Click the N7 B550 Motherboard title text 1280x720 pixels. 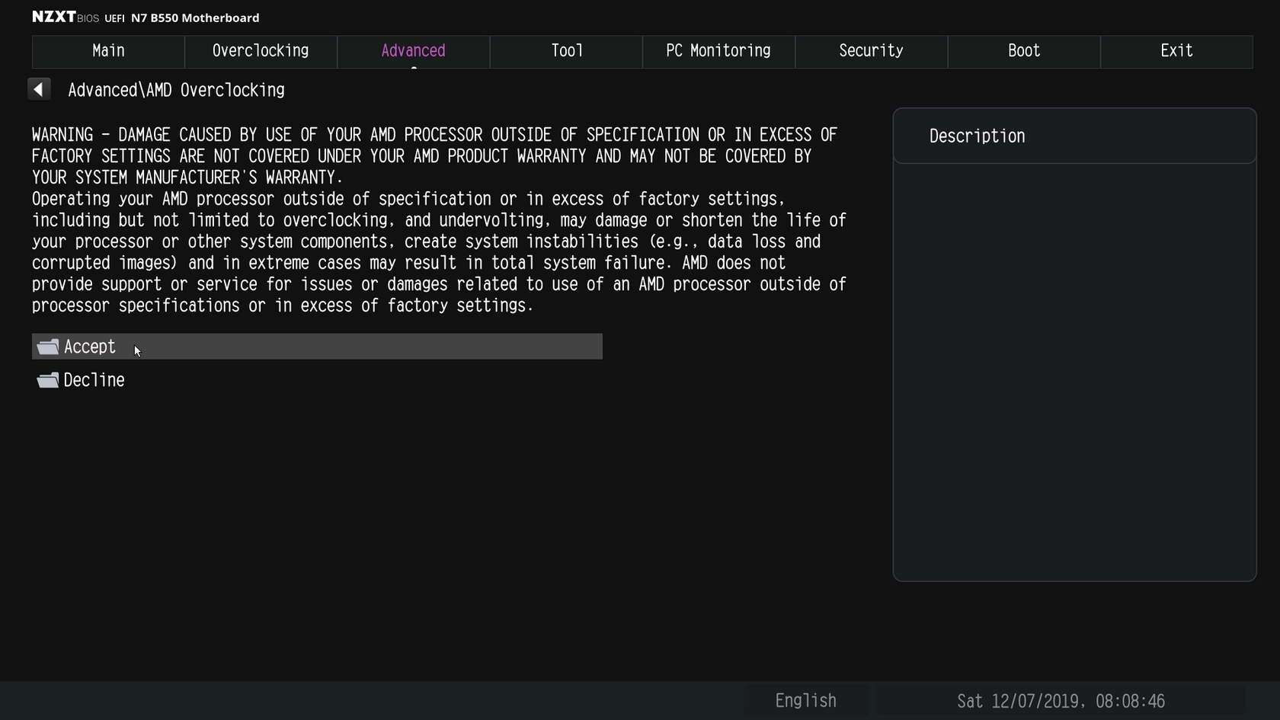195,18
